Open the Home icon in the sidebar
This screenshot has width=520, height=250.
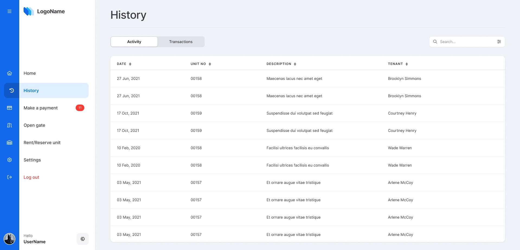coord(9,73)
